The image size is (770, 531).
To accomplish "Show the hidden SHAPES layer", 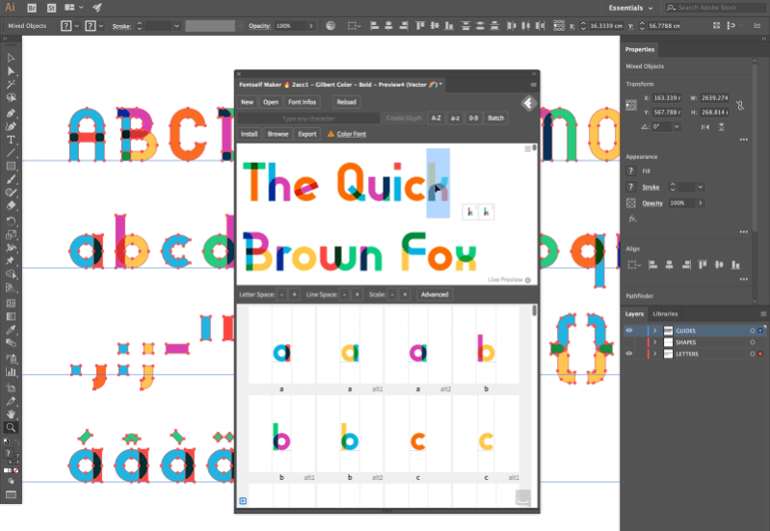I will [x=629, y=342].
